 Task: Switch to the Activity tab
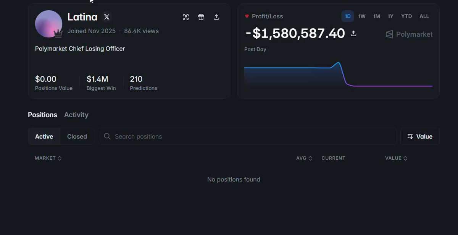[x=76, y=115]
